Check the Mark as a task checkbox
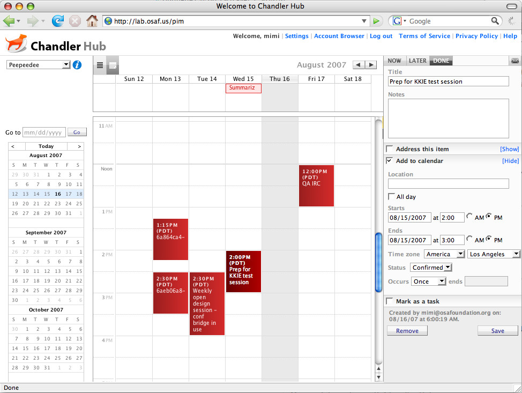 pyautogui.click(x=389, y=301)
